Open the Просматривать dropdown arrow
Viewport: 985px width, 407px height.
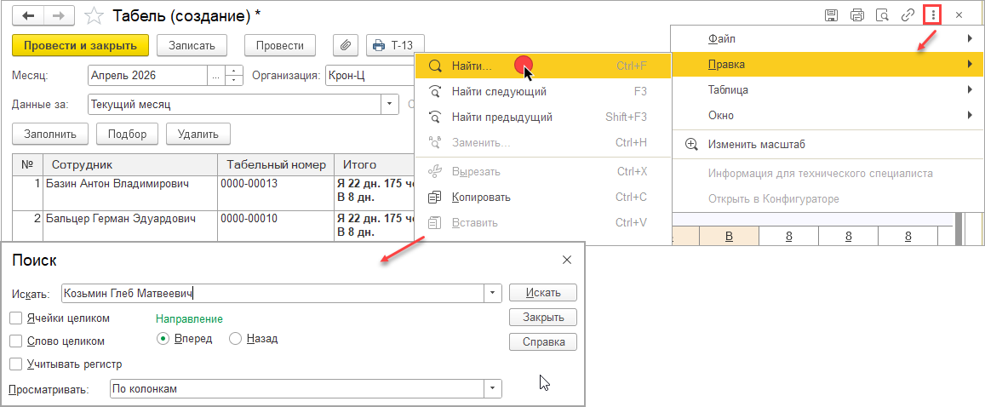click(492, 389)
